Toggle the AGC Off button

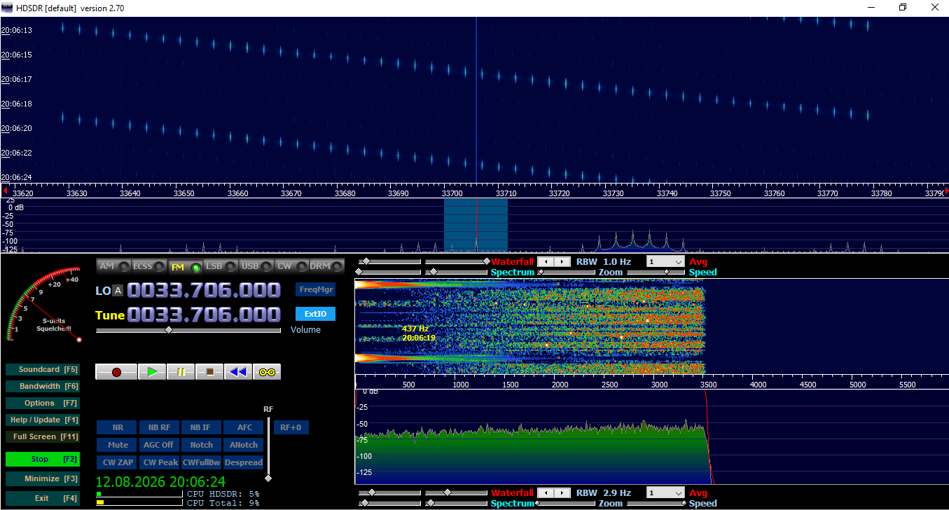tap(160, 445)
